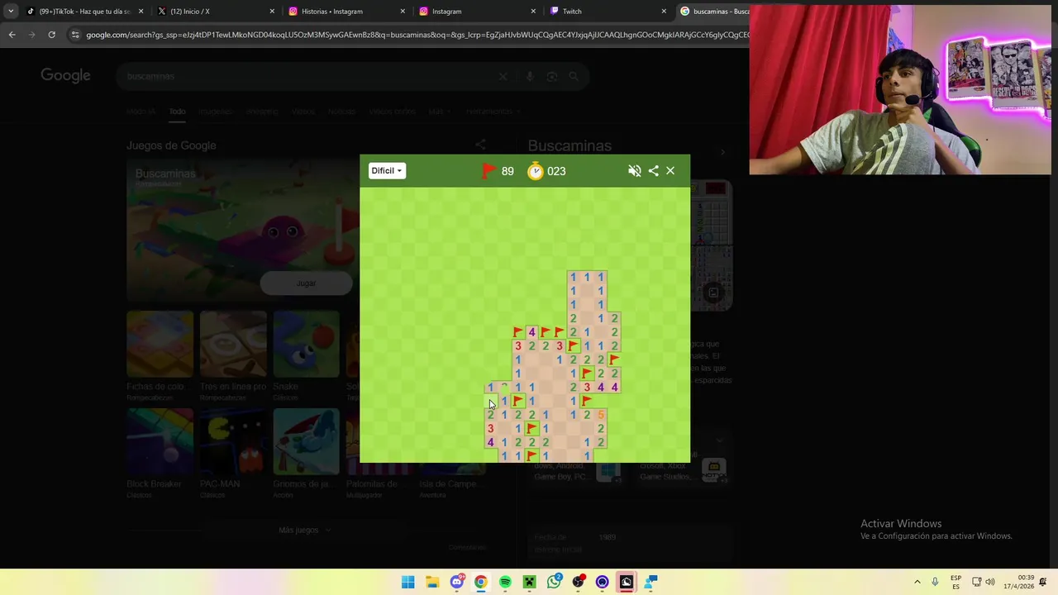Clear the Google search query

click(503, 76)
